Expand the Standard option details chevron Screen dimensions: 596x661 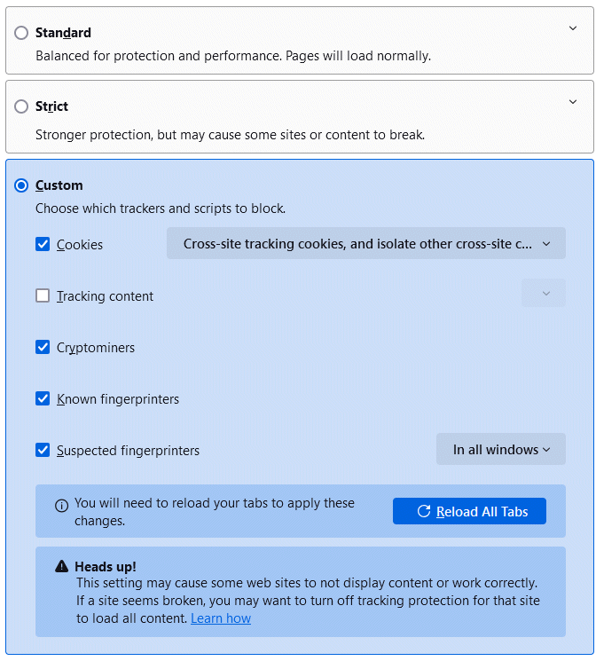pyautogui.click(x=572, y=28)
